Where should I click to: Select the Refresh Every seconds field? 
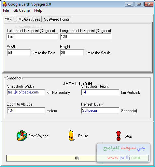pos(100,110)
